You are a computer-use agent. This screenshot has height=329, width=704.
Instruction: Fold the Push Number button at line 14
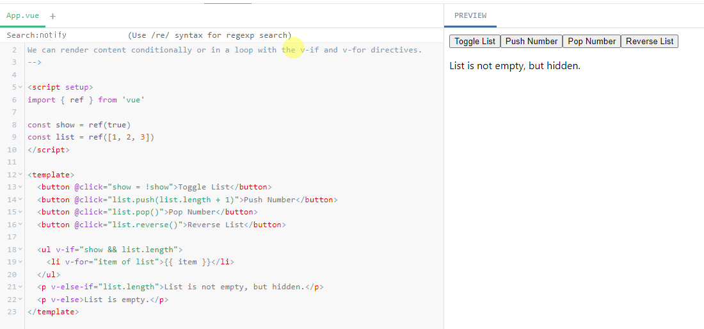pos(20,200)
